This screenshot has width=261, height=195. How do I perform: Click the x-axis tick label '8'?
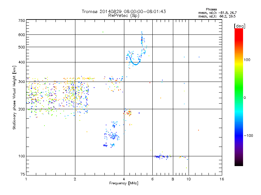(173, 179)
